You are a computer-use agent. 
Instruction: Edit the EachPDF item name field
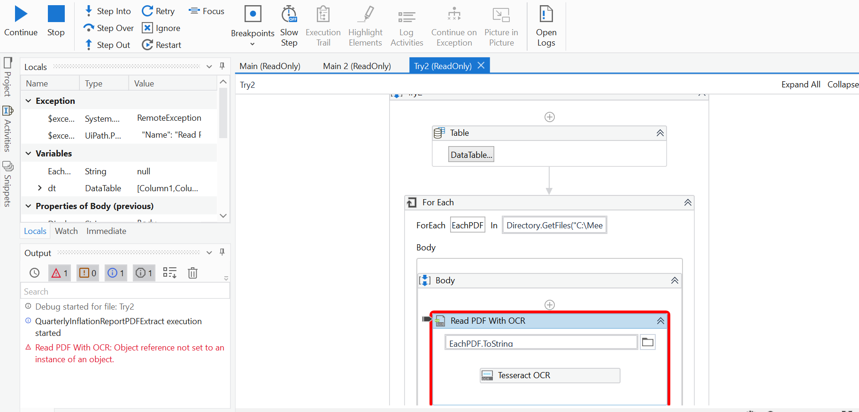468,225
